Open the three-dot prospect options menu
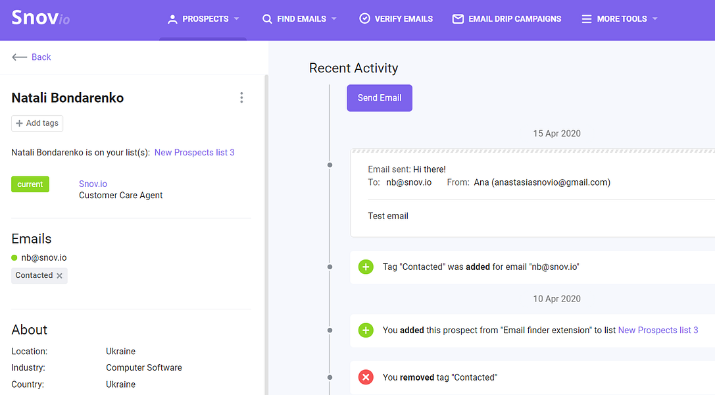This screenshot has width=715, height=395. 241,97
